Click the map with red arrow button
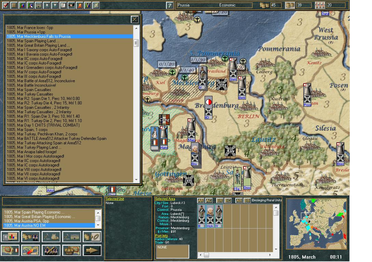 [x=31, y=250]
